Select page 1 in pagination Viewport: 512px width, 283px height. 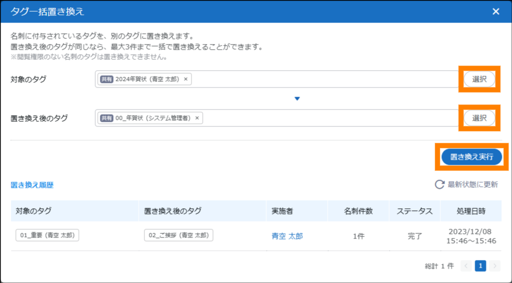click(480, 266)
